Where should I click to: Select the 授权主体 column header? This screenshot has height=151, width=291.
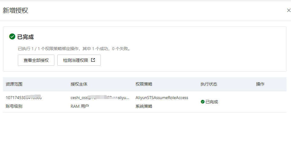click(x=79, y=84)
